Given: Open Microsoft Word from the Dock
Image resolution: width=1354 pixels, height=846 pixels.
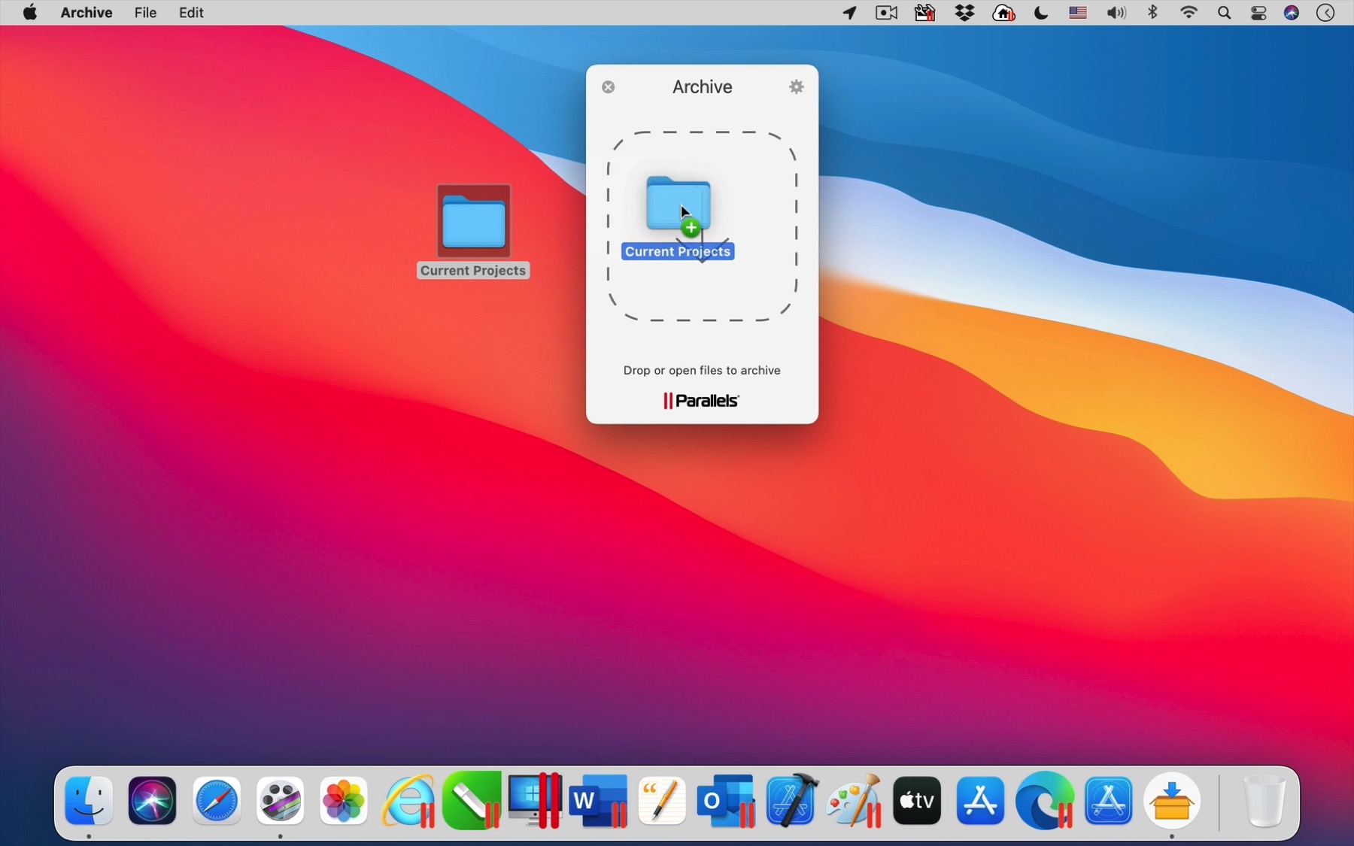Looking at the screenshot, I should point(598,801).
